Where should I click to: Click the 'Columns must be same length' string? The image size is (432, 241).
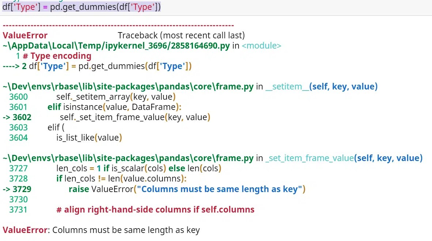(218, 189)
